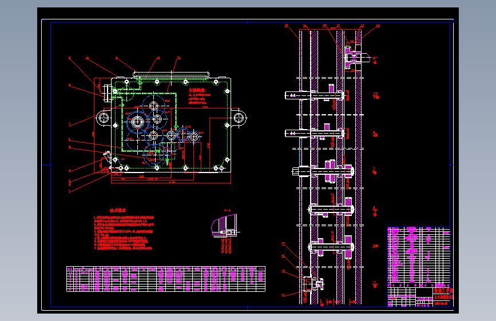The image size is (496, 321).
Task: Click part callout number 18
Action: tap(286, 26)
